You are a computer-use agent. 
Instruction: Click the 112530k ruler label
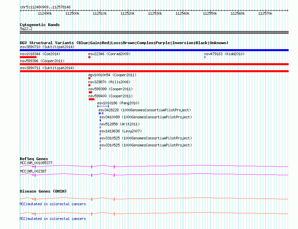tap(155, 13)
